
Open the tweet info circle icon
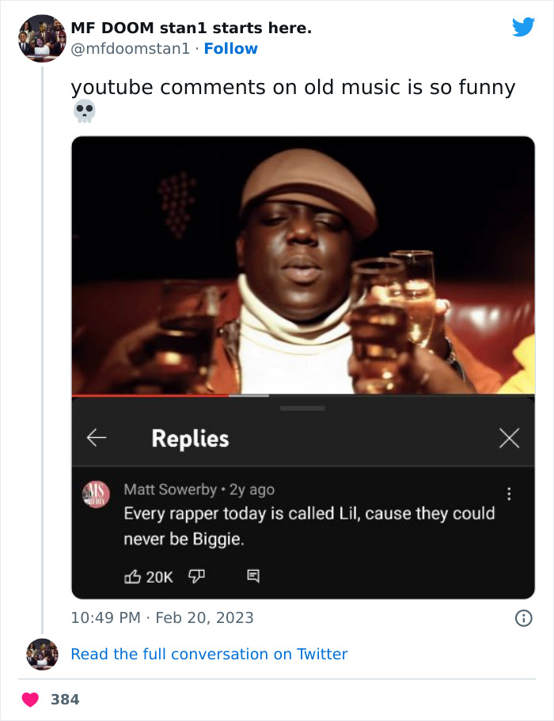pos(523,618)
